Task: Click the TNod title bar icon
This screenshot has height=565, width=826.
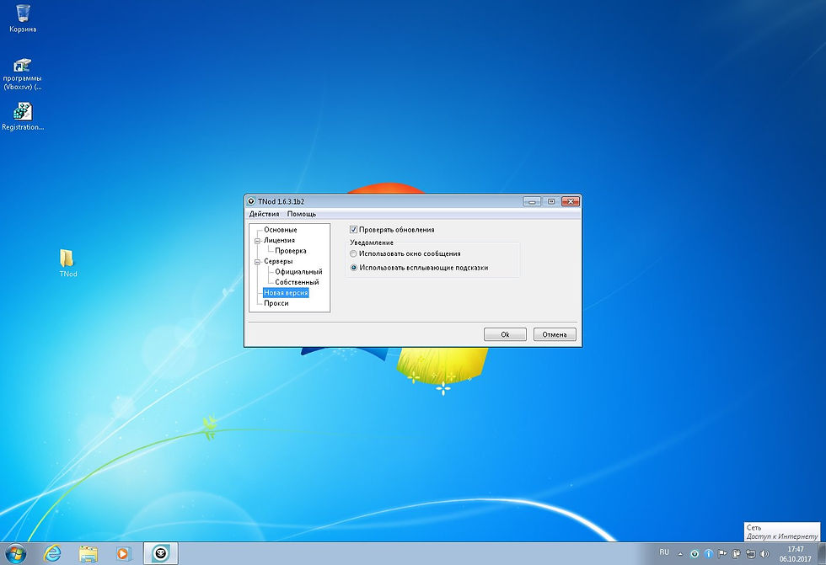Action: pos(251,201)
